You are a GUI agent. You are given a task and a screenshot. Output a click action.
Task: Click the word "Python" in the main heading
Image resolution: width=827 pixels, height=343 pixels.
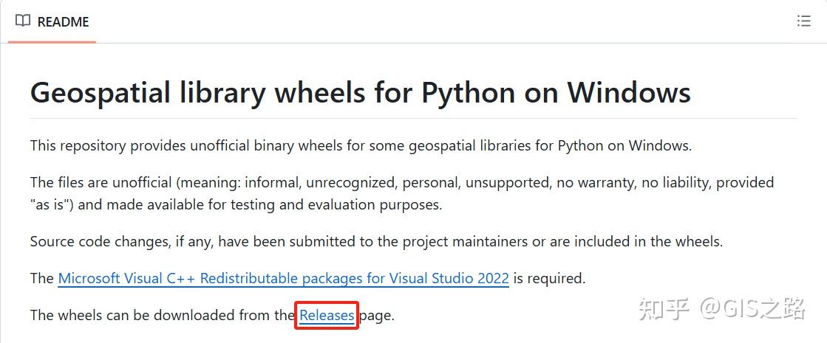click(x=467, y=94)
